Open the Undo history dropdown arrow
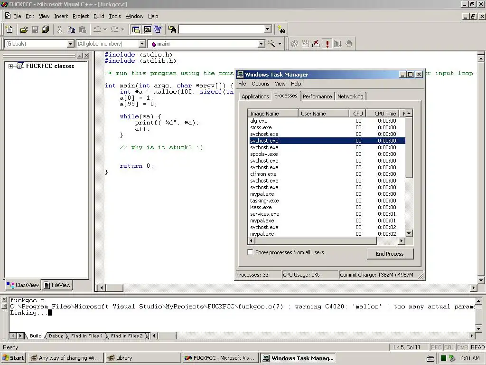 coord(105,29)
